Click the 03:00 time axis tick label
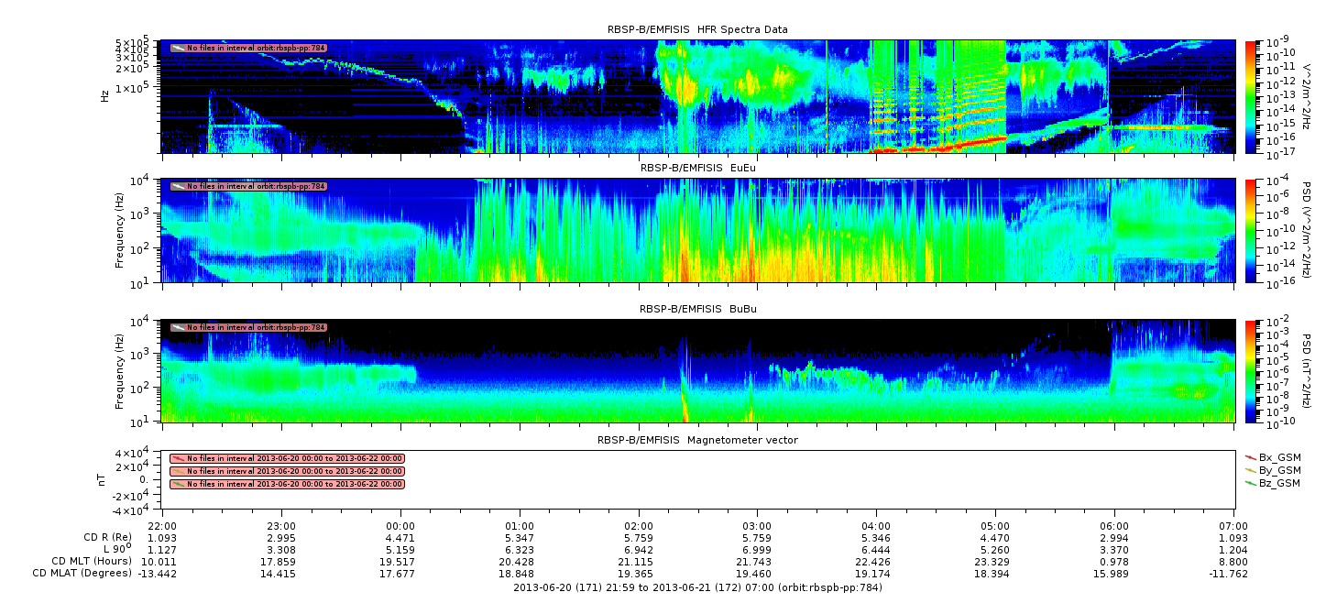The width and height of the screenshot is (1326, 603). click(x=757, y=526)
